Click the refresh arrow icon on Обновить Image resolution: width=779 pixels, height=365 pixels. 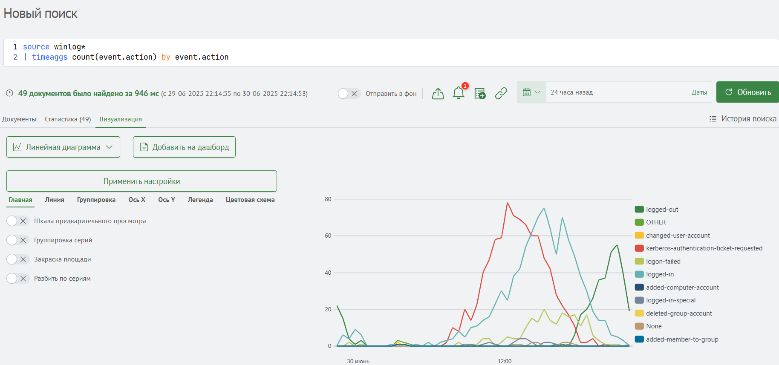tap(729, 92)
